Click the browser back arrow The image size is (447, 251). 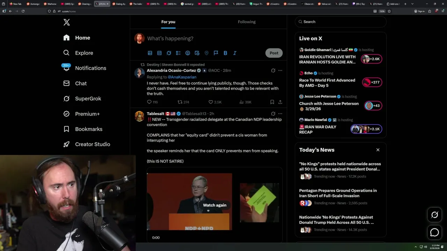tap(10, 11)
